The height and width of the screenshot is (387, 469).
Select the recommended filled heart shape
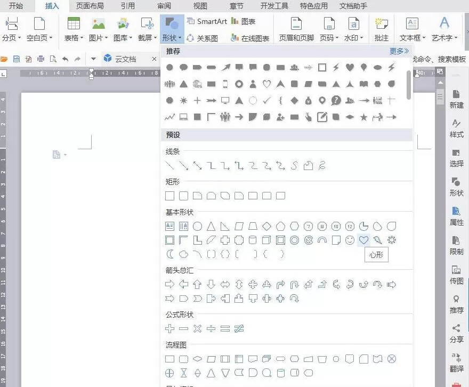pyautogui.click(x=350, y=67)
